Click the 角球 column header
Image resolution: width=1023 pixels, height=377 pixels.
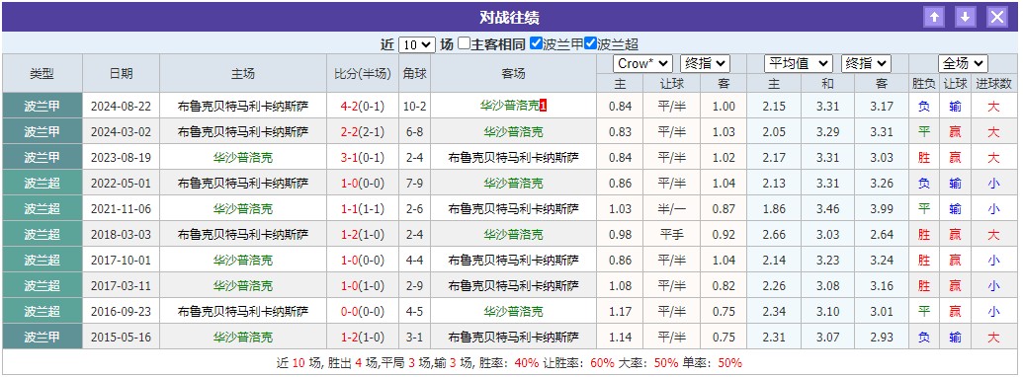415,74
